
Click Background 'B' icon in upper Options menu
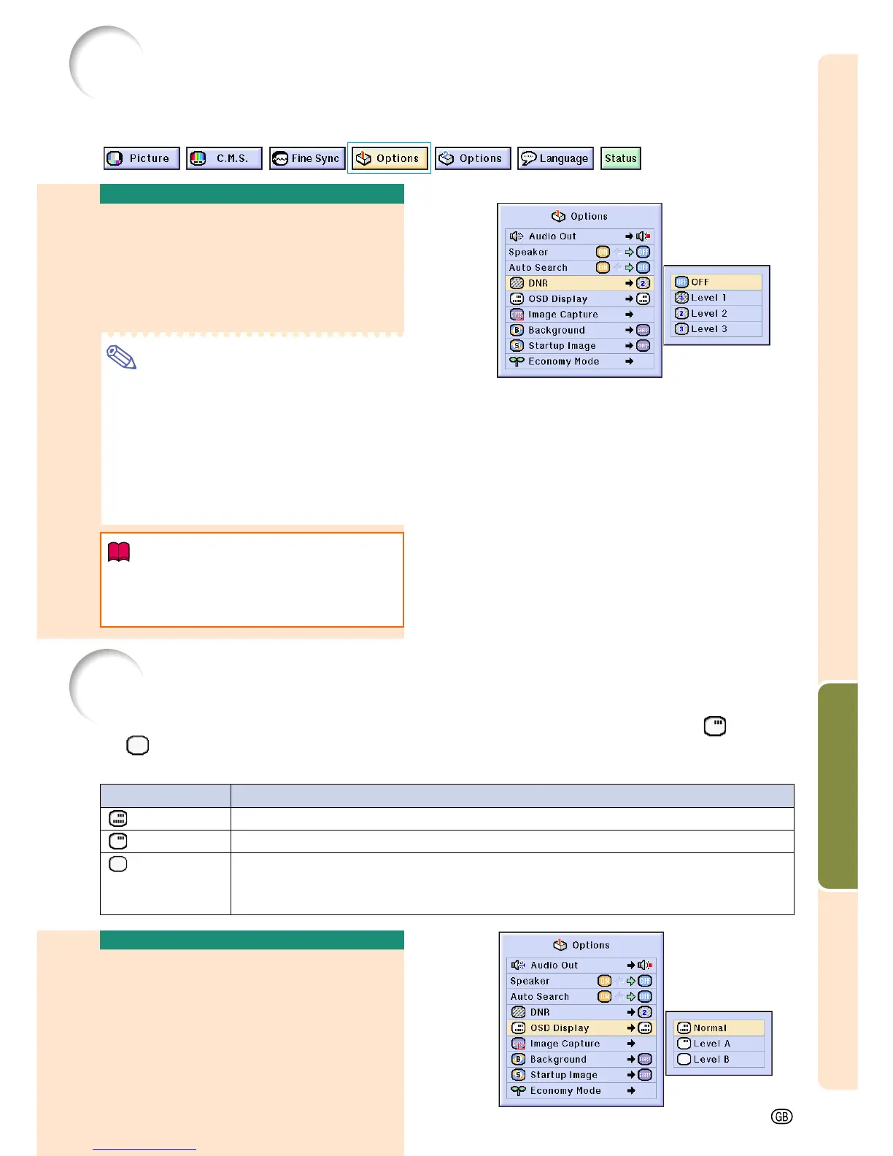pyautogui.click(x=517, y=330)
